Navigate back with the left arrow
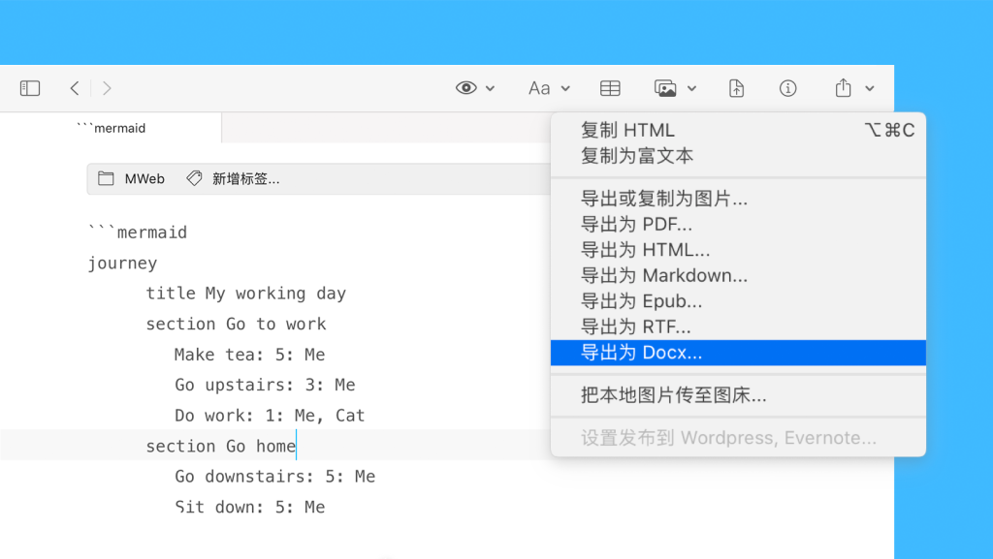 74,87
